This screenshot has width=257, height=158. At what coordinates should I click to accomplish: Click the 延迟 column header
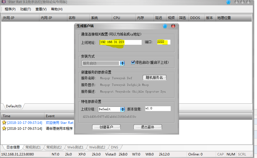click(160, 18)
